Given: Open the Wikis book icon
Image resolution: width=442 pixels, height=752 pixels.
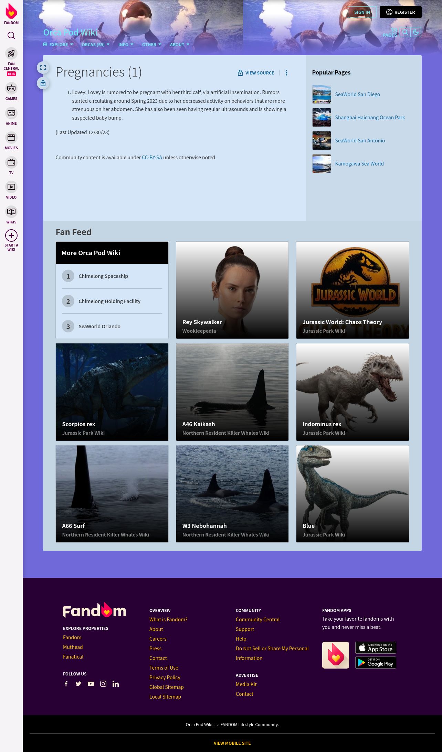Looking at the screenshot, I should pyautogui.click(x=11, y=212).
